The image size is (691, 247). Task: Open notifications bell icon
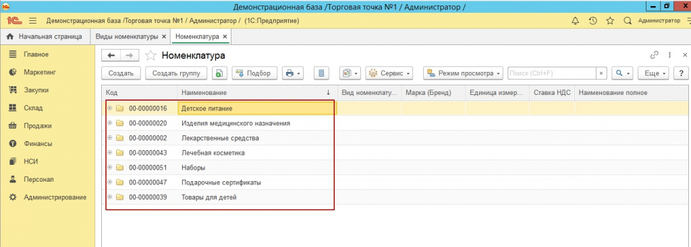click(575, 21)
